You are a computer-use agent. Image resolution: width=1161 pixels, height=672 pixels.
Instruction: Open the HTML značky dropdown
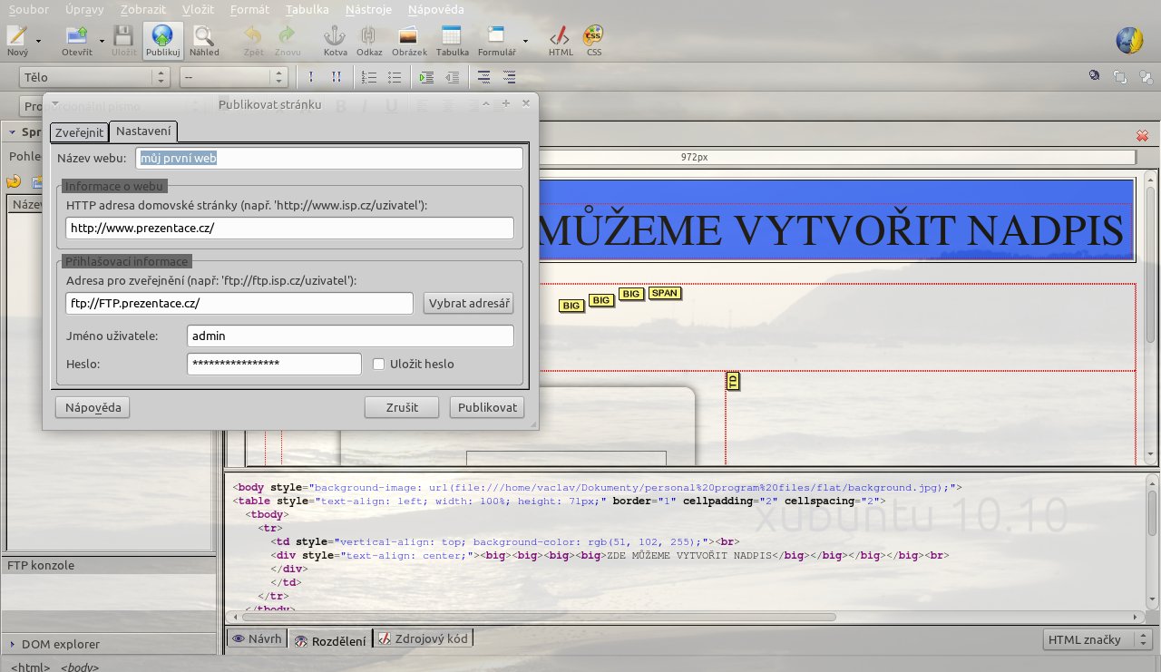point(1097,639)
